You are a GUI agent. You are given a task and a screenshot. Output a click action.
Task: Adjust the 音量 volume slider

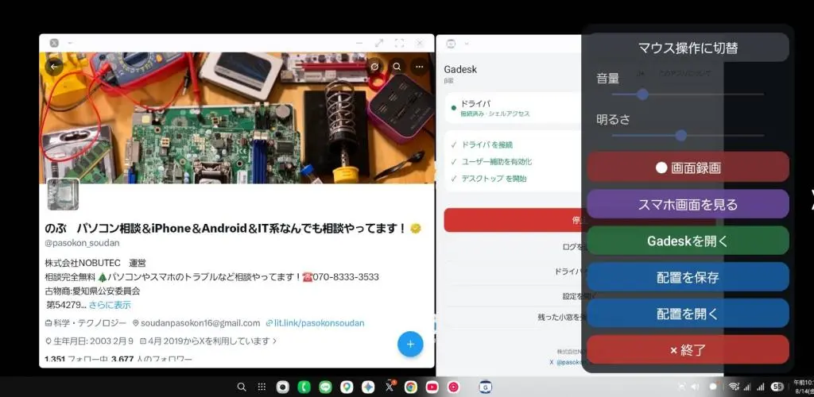(688, 94)
